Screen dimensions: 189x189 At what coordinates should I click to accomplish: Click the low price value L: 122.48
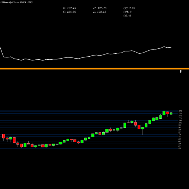100,12
